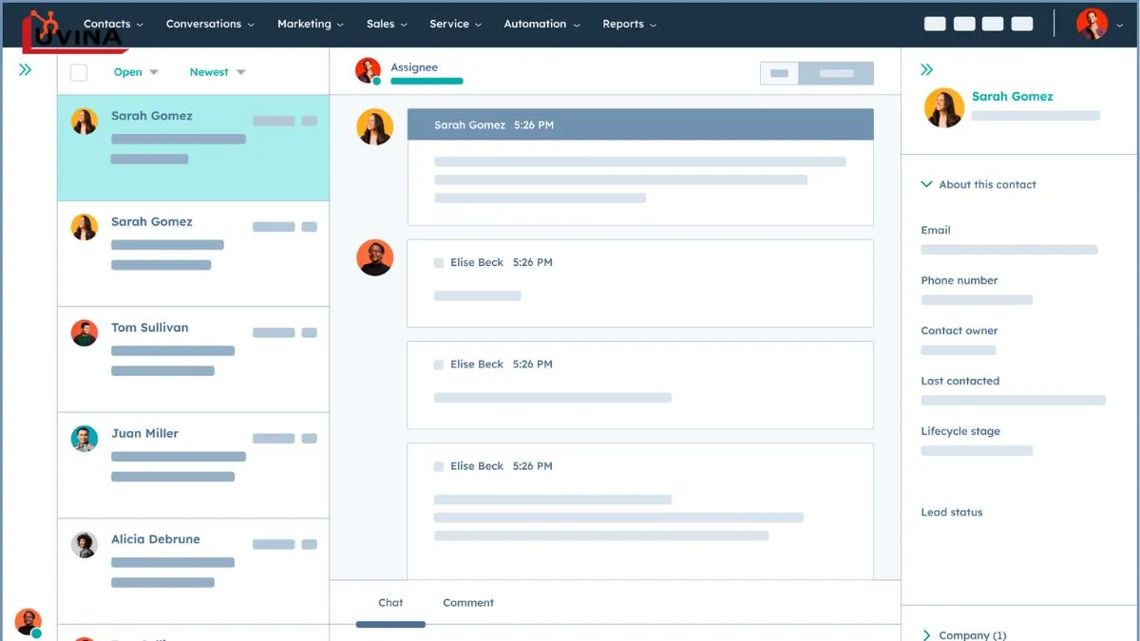Open the Open status filter dropdown
Image resolution: width=1140 pixels, height=641 pixels.
pos(136,72)
